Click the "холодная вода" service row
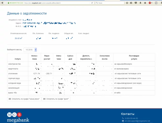The image size is (162, 123). [81, 83]
